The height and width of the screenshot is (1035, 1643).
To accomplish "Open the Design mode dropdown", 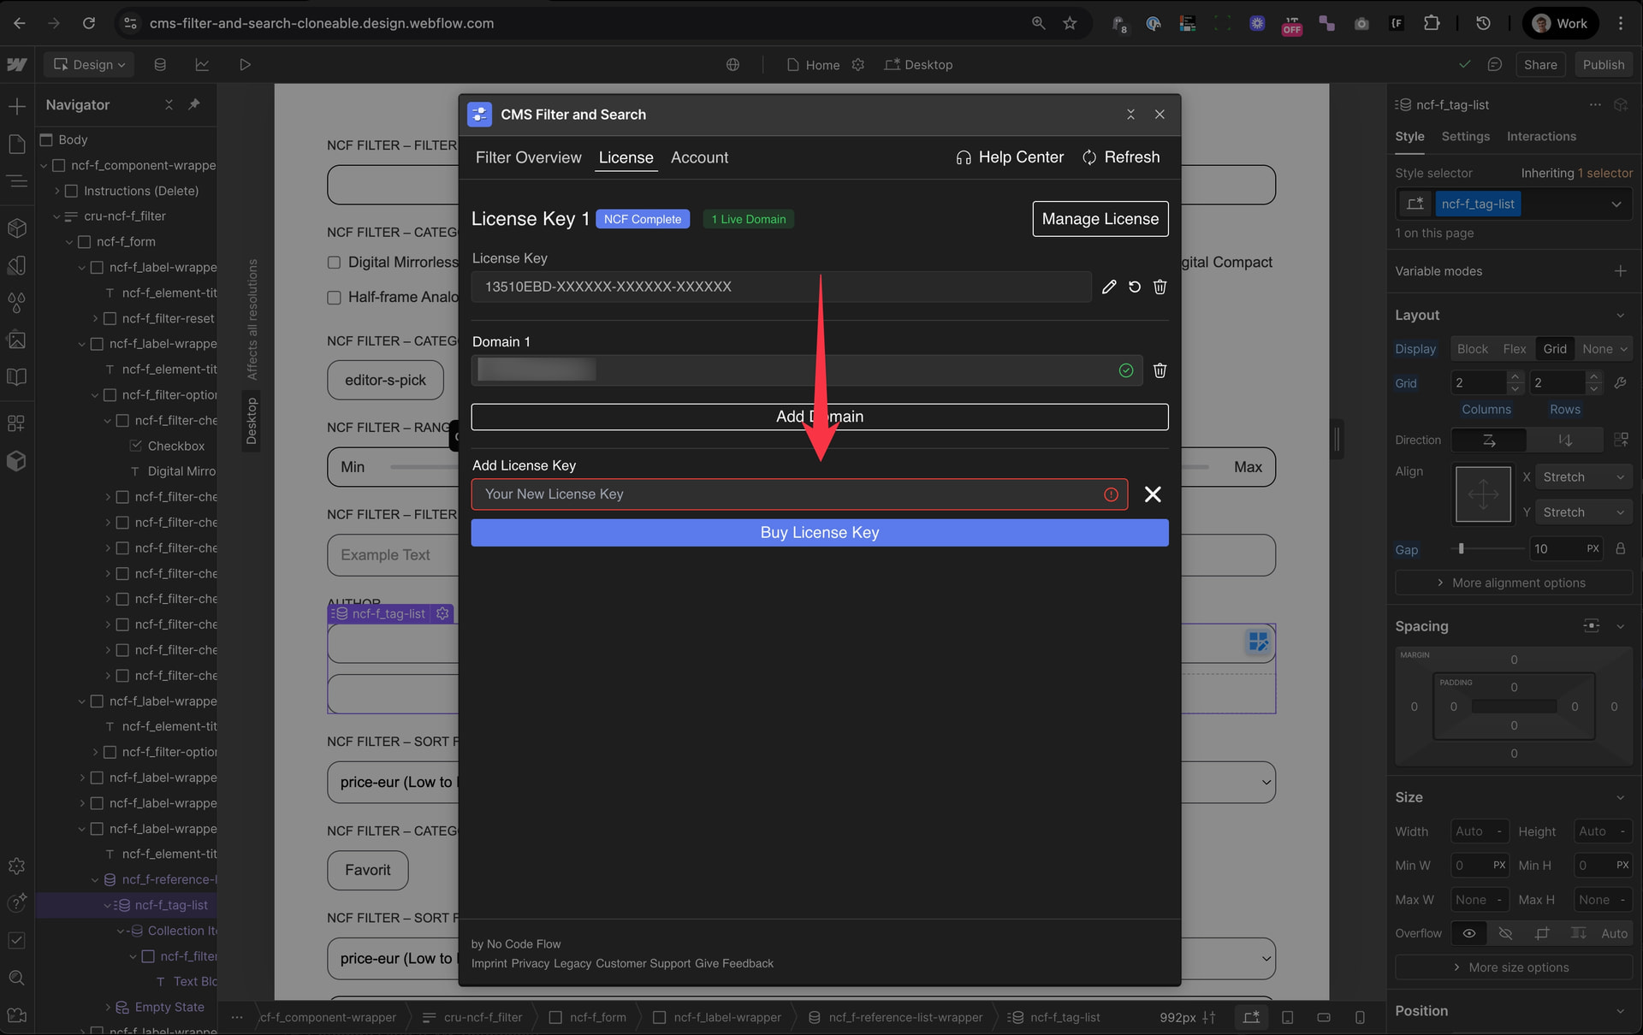I will click(89, 65).
